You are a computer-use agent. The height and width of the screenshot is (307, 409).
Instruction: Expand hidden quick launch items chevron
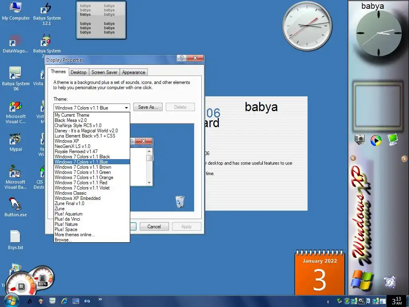(x=100, y=299)
